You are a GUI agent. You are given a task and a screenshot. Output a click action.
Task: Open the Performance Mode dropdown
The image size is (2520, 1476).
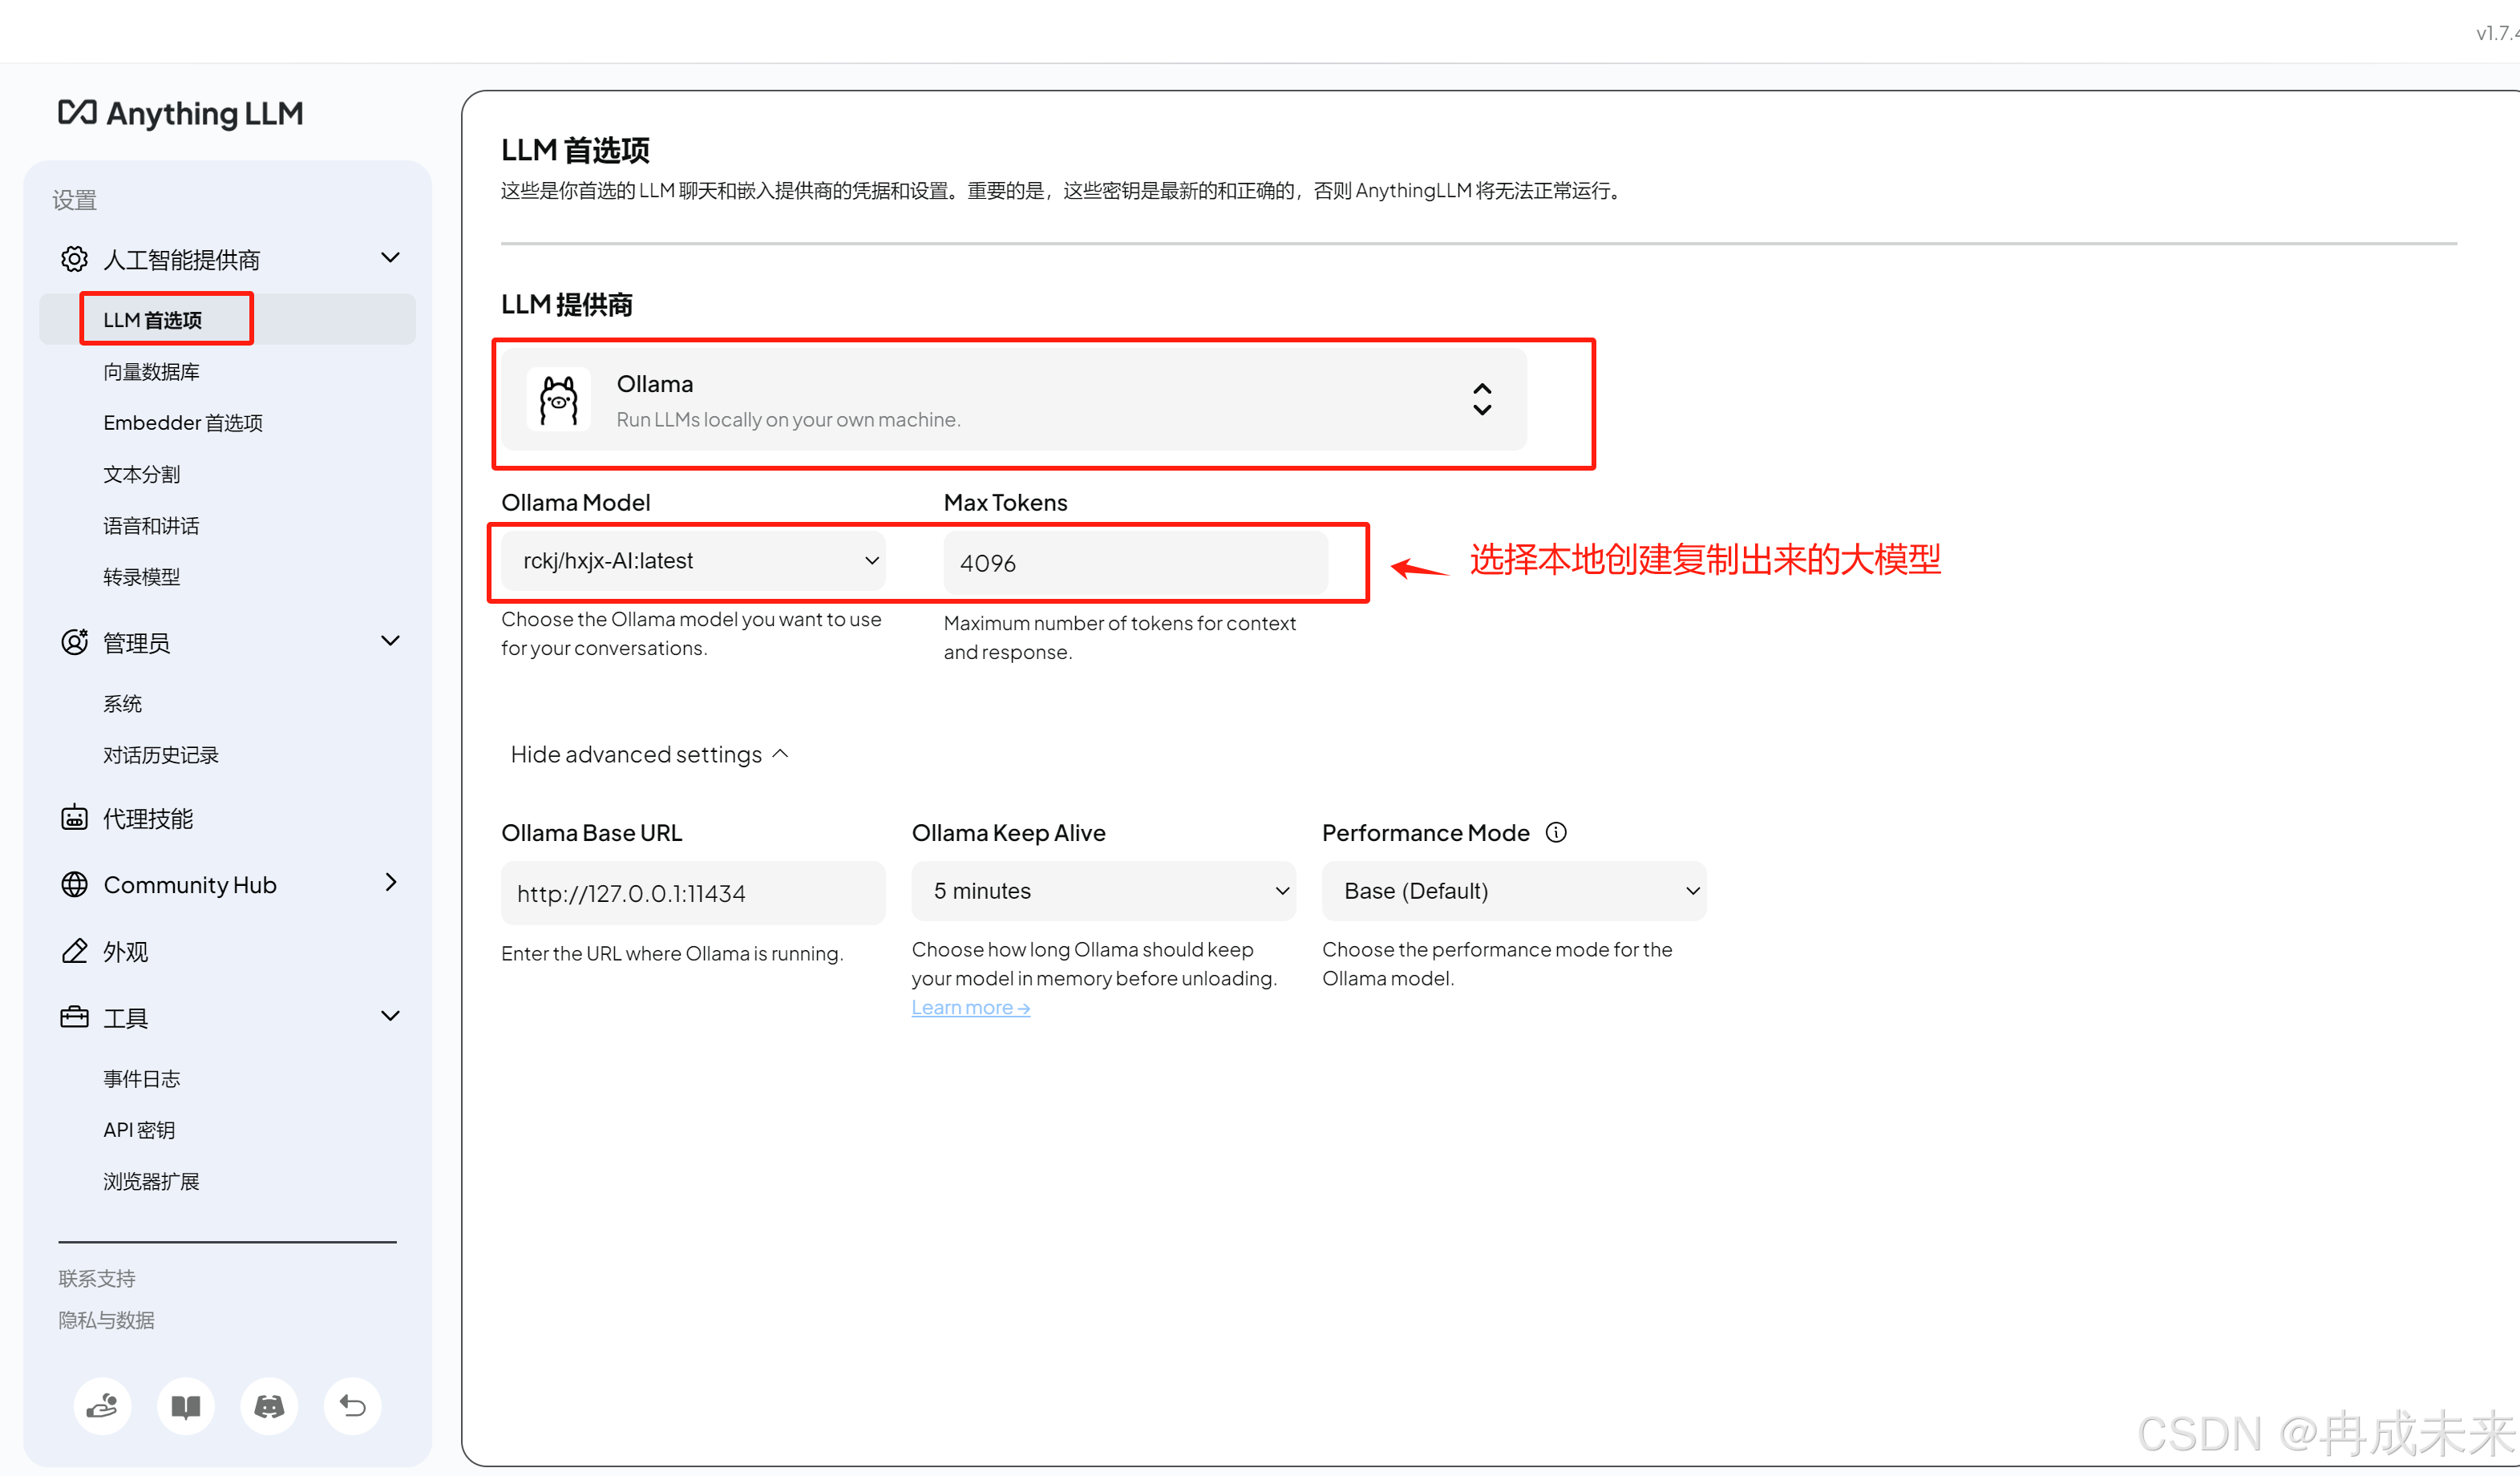pos(1513,891)
